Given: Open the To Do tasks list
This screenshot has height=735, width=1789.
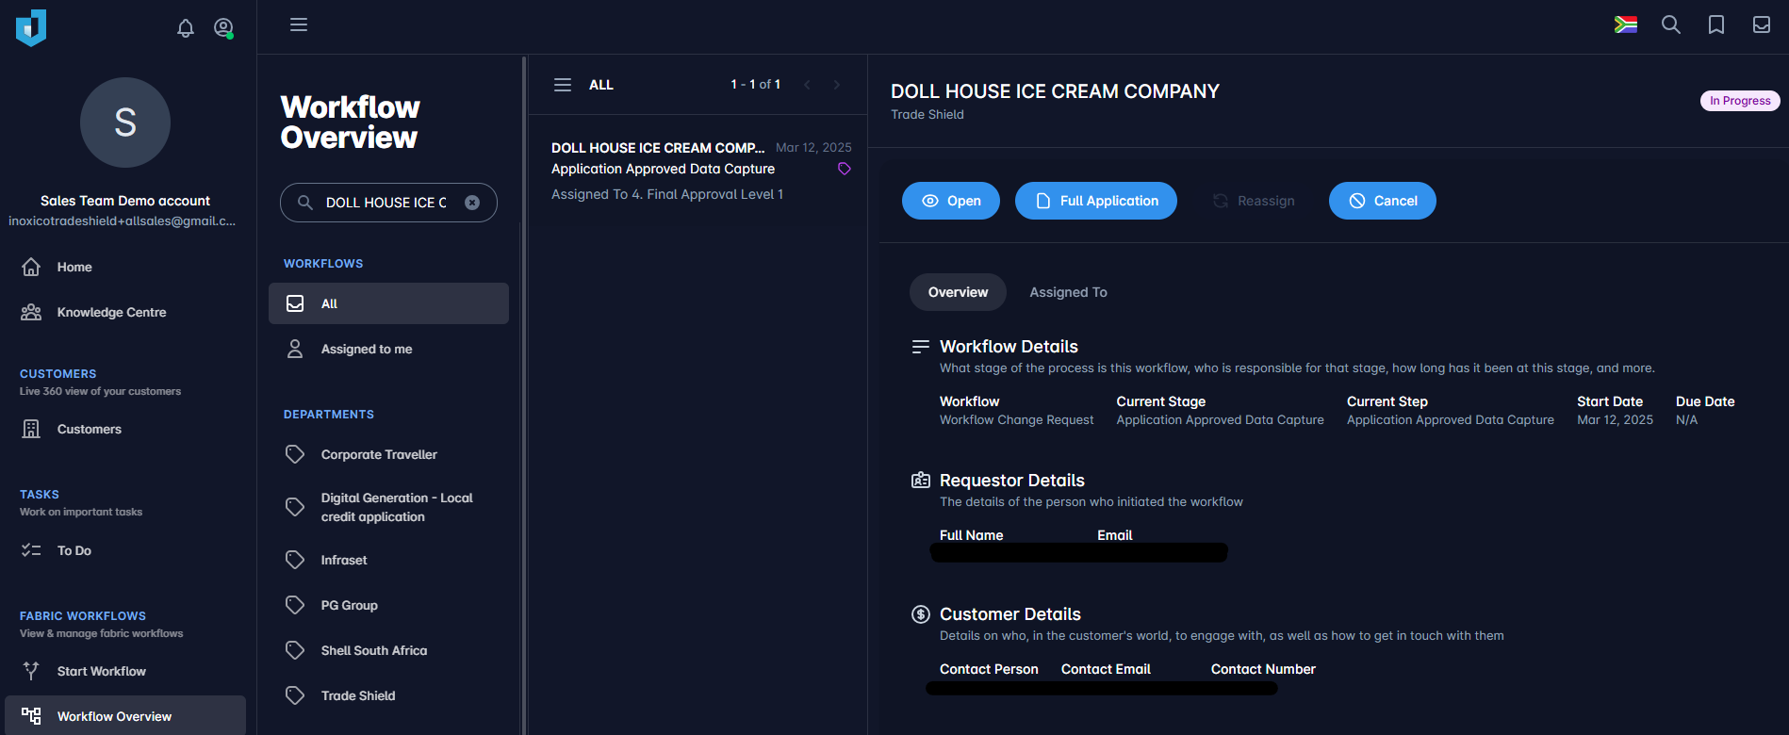Looking at the screenshot, I should [125, 550].
